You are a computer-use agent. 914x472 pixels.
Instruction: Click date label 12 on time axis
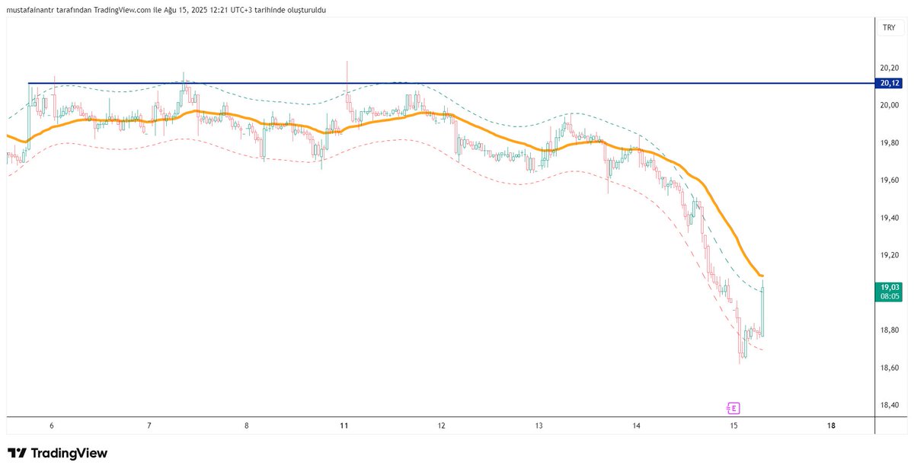click(441, 426)
